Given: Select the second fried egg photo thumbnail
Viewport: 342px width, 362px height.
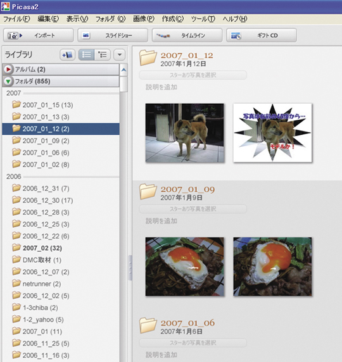Looking at the screenshot, I should 272,266.
